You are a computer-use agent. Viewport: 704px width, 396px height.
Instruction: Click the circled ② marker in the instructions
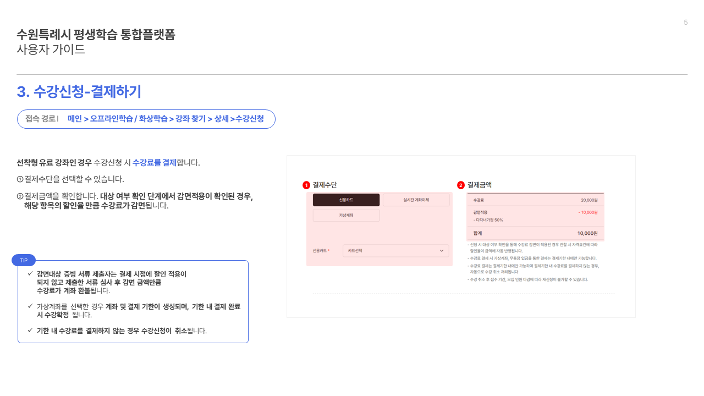pos(20,196)
